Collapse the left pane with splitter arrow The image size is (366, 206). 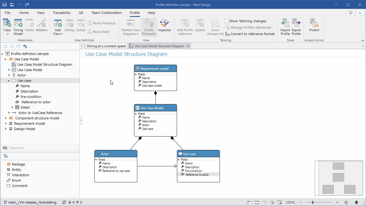81,121
